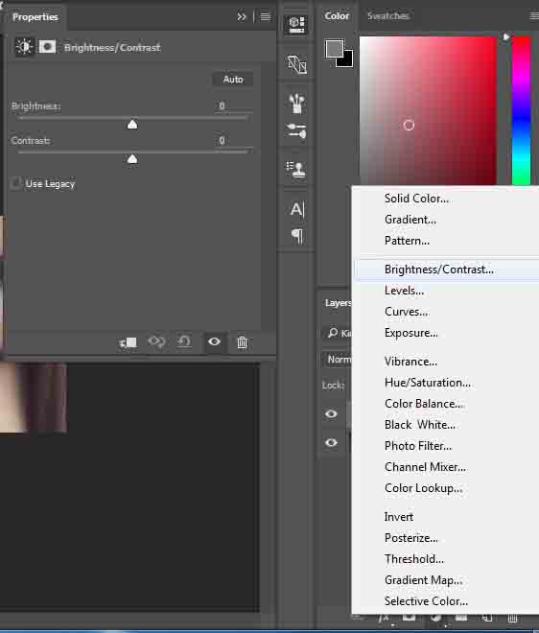Open the Brush Presets panel icon
Image resolution: width=539 pixels, height=633 pixels.
point(296,104)
